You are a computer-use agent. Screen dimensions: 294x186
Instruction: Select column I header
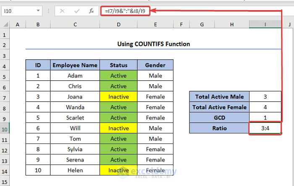coord(265,25)
